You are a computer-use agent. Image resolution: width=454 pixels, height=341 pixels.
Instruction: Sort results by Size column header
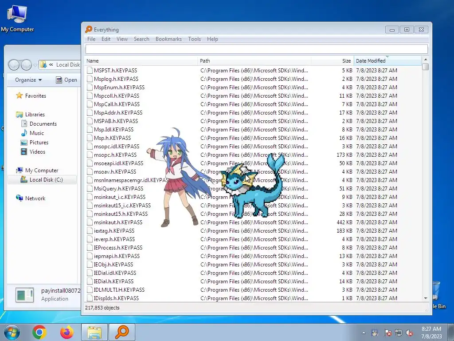pyautogui.click(x=333, y=61)
